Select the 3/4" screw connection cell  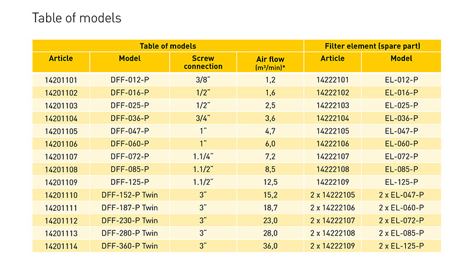pyautogui.click(x=203, y=118)
